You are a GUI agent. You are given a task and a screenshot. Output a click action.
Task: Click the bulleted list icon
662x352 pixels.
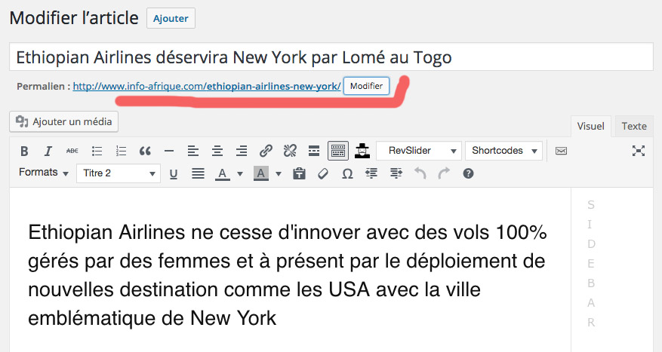click(97, 151)
